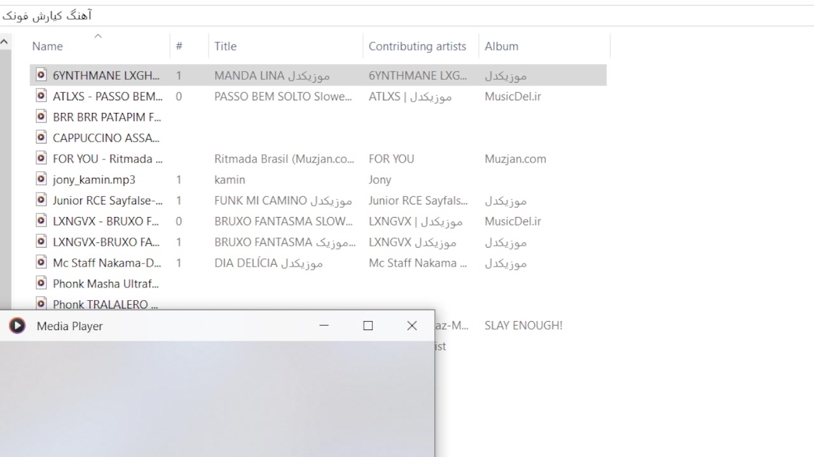Sort by Contributing artists column header
The height and width of the screenshot is (457, 814).
(417, 46)
